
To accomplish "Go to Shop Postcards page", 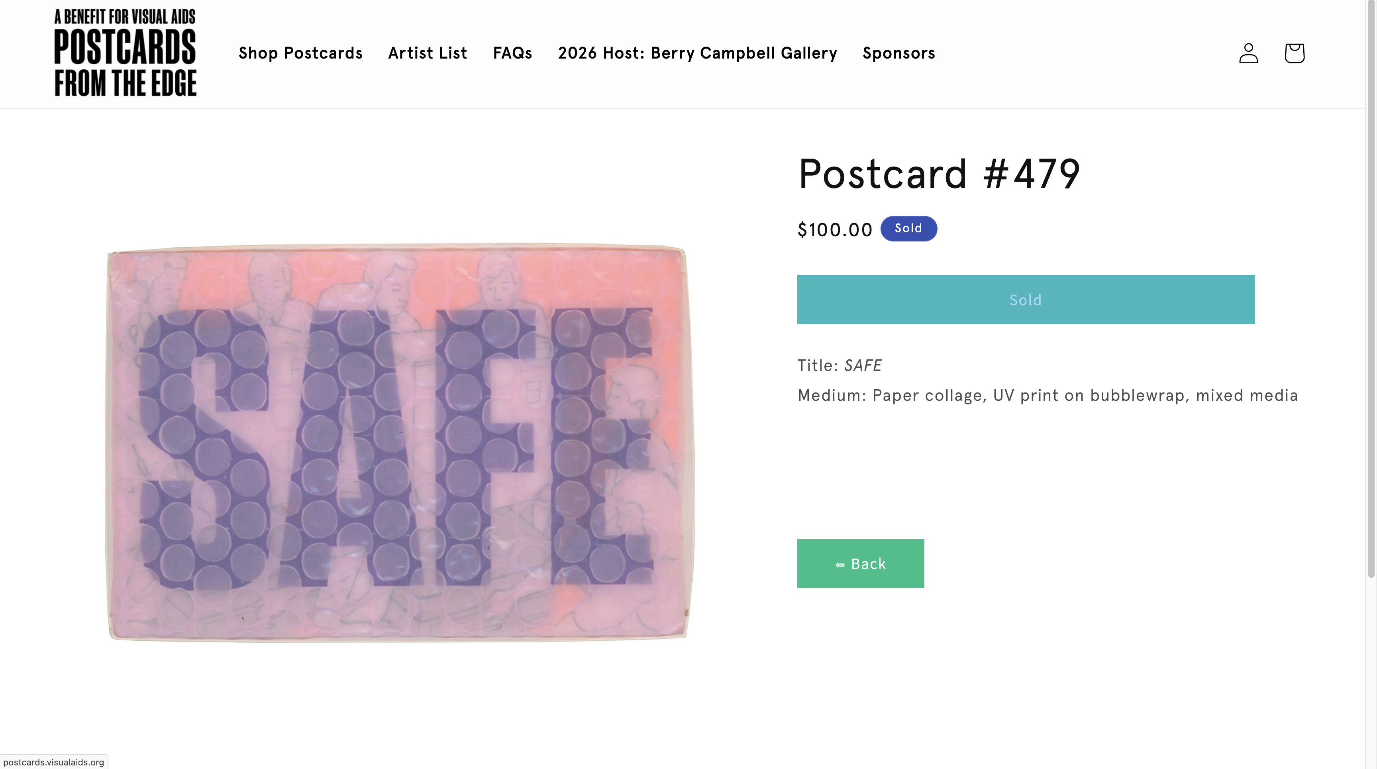I will [300, 53].
